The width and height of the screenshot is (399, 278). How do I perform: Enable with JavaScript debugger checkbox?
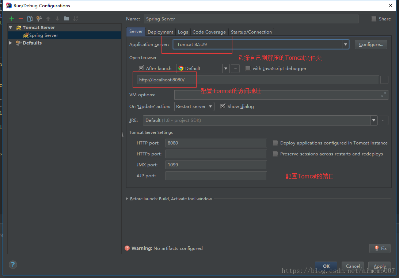tap(248, 68)
